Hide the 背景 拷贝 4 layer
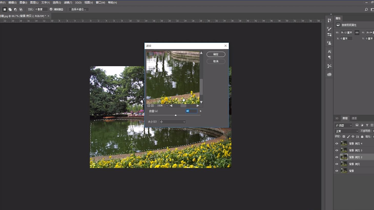Image resolution: width=374 pixels, height=210 pixels. (x=337, y=143)
